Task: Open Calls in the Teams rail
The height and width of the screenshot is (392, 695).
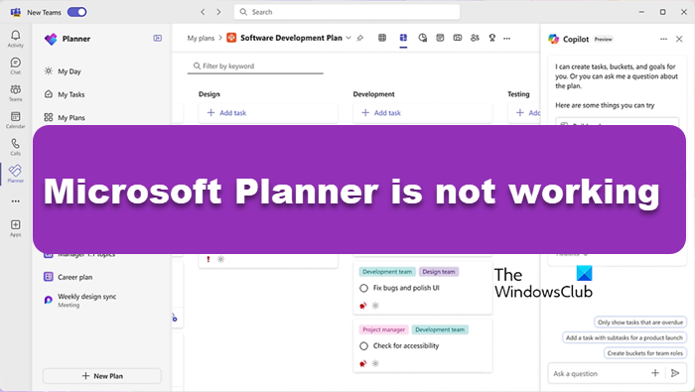Action: (16, 147)
